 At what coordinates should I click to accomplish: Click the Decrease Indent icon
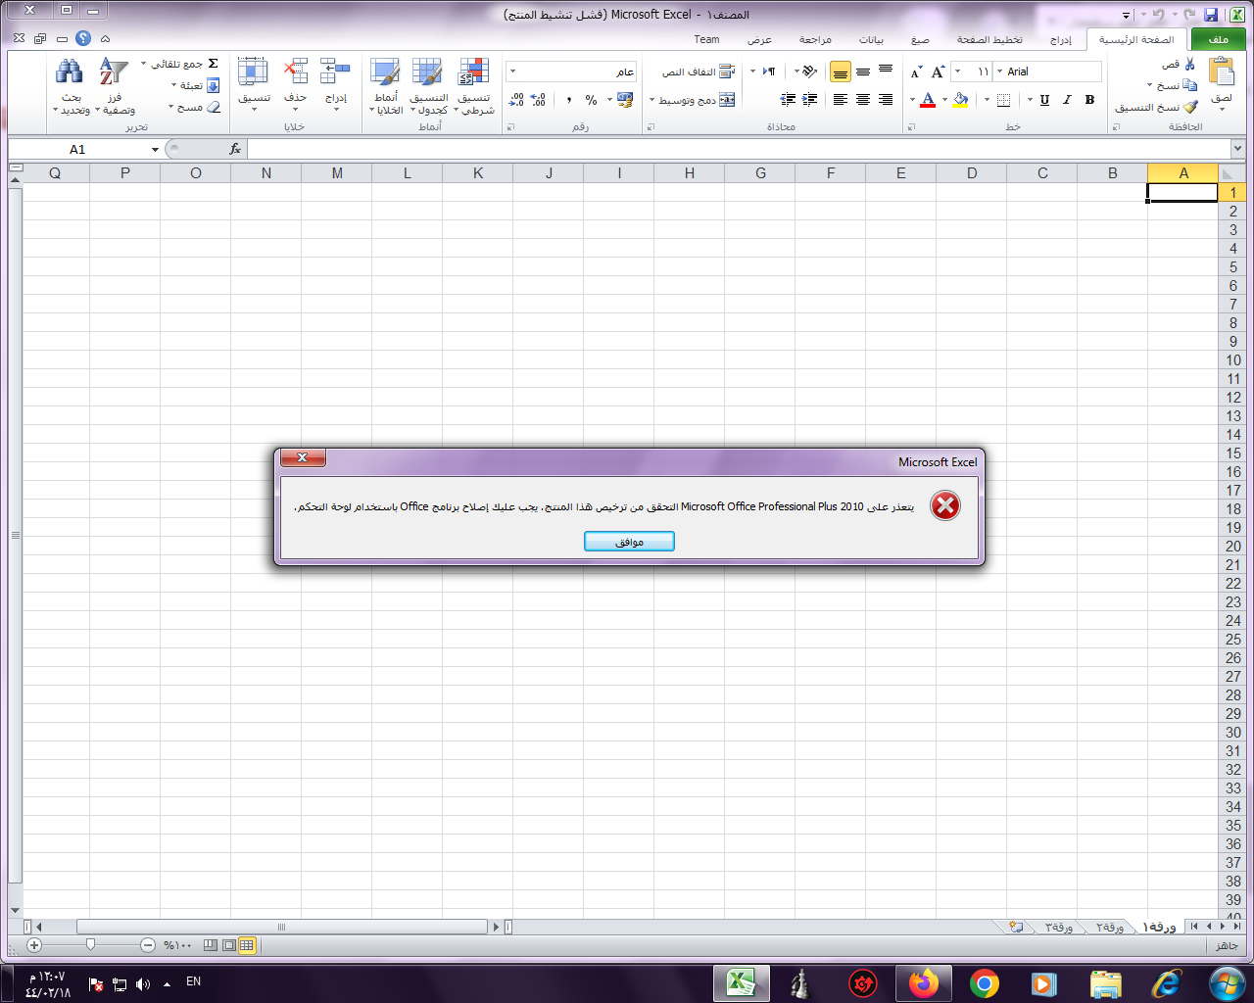(x=810, y=100)
